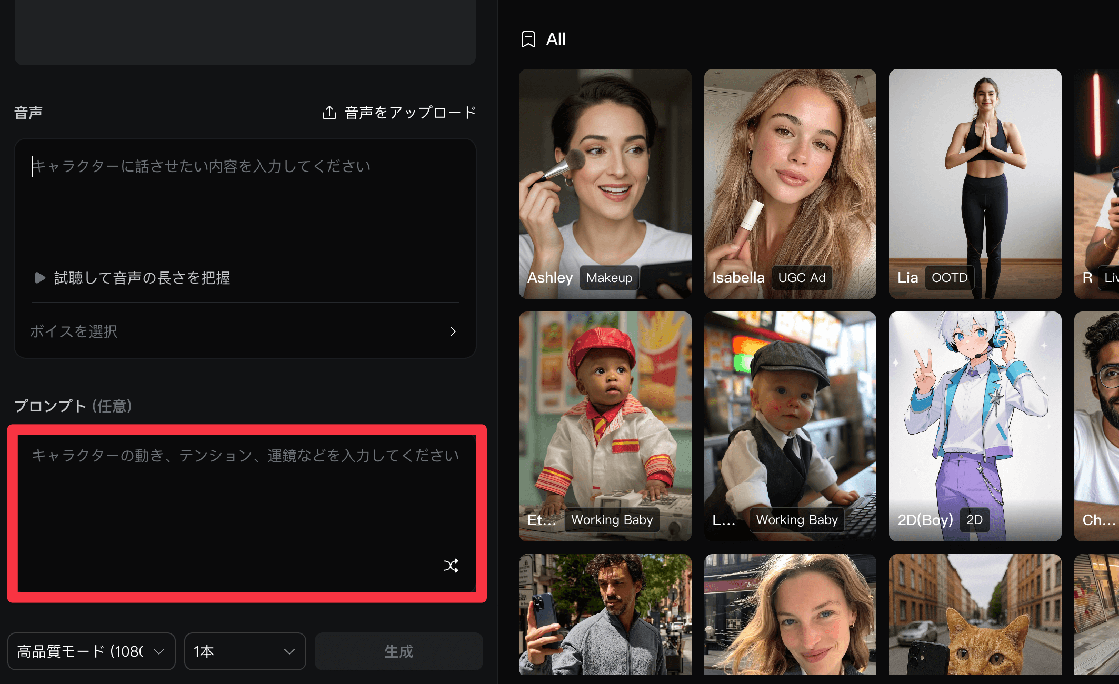This screenshot has height=684, width=1119.
Task: Open the 高品質モード quality dropdown
Action: [91, 651]
